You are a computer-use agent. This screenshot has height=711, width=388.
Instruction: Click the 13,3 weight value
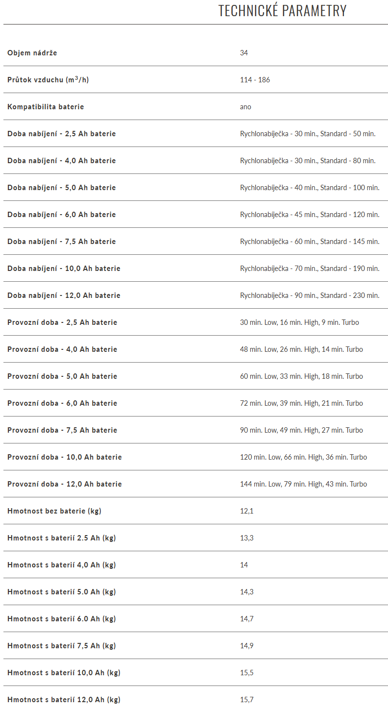pyautogui.click(x=247, y=538)
